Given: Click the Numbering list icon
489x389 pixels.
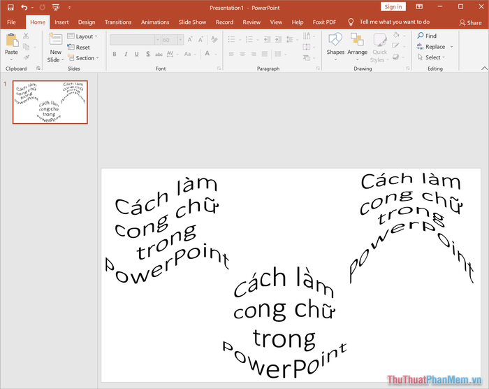Looking at the screenshot, I should (x=249, y=39).
